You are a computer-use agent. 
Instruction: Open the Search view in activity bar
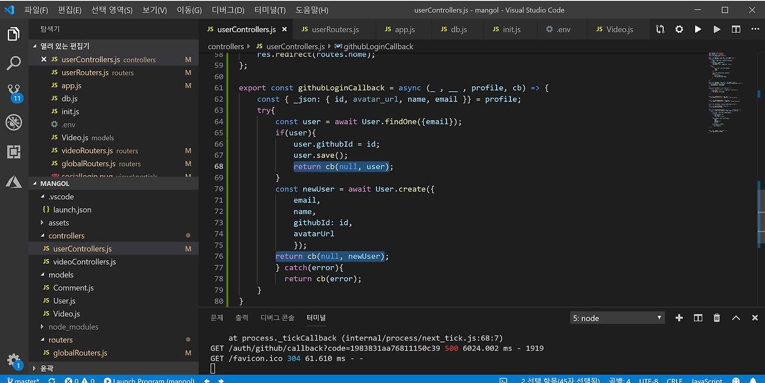click(14, 63)
